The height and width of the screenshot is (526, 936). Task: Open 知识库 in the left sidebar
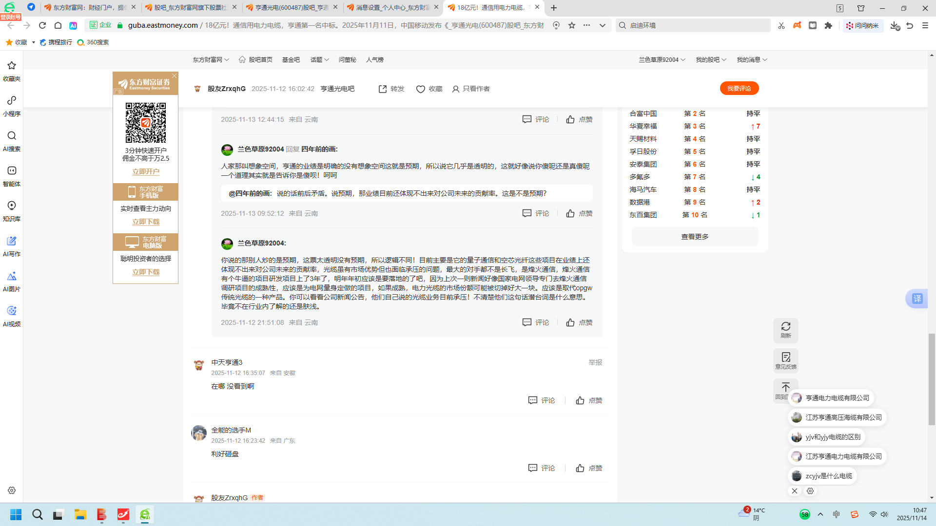point(12,210)
